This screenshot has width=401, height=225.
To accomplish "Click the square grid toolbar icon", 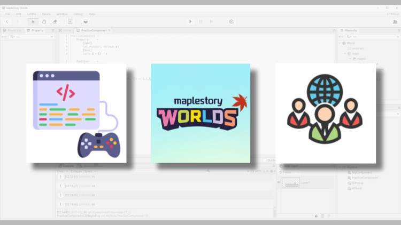I will coord(70,22).
